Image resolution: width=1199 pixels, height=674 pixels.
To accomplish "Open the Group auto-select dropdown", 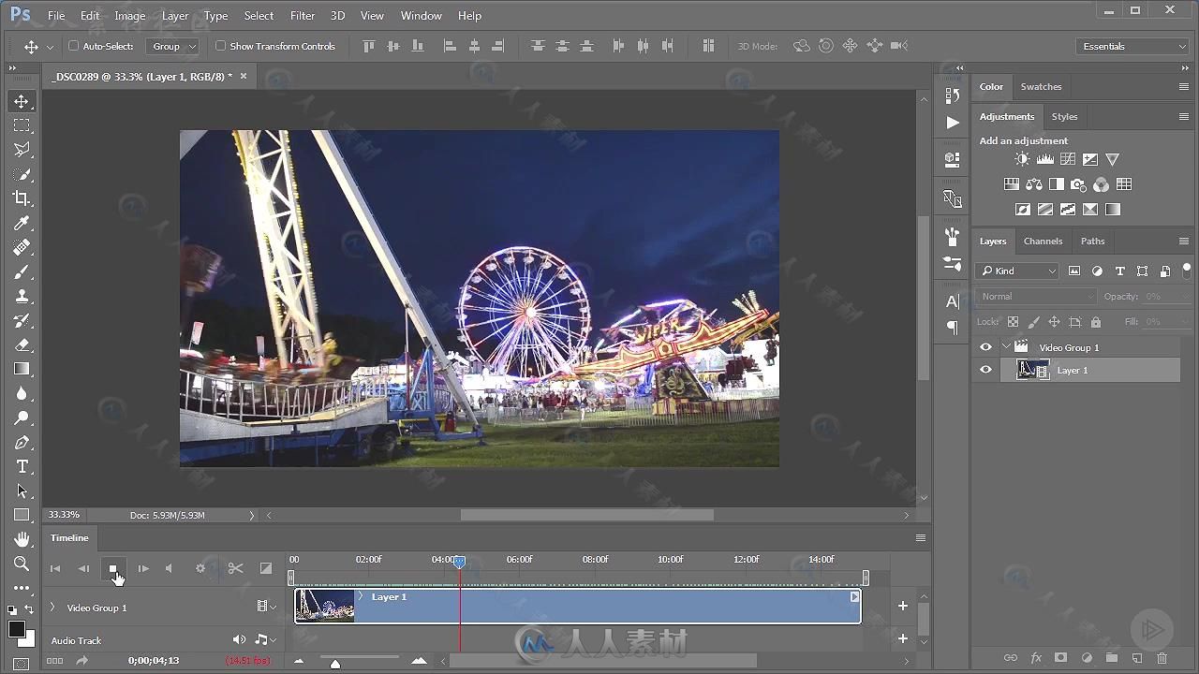I will pos(174,46).
